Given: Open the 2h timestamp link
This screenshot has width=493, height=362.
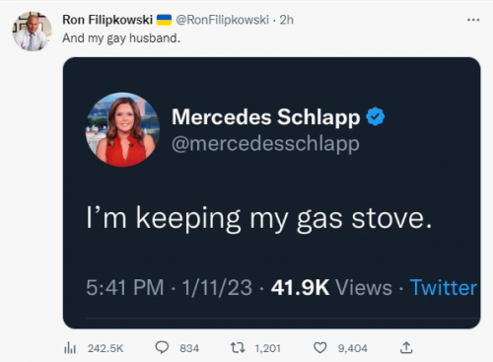Looking at the screenshot, I should point(286,20).
